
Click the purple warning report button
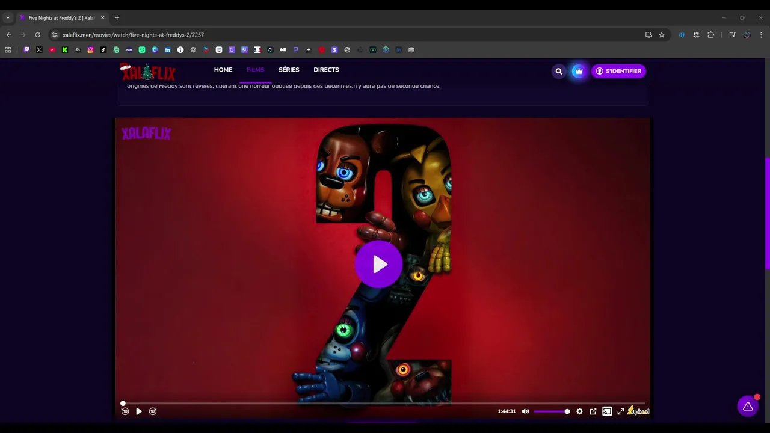coord(748,407)
